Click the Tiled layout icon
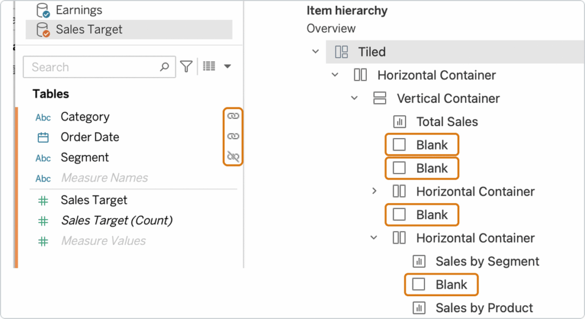The width and height of the screenshot is (585, 319). point(342,52)
